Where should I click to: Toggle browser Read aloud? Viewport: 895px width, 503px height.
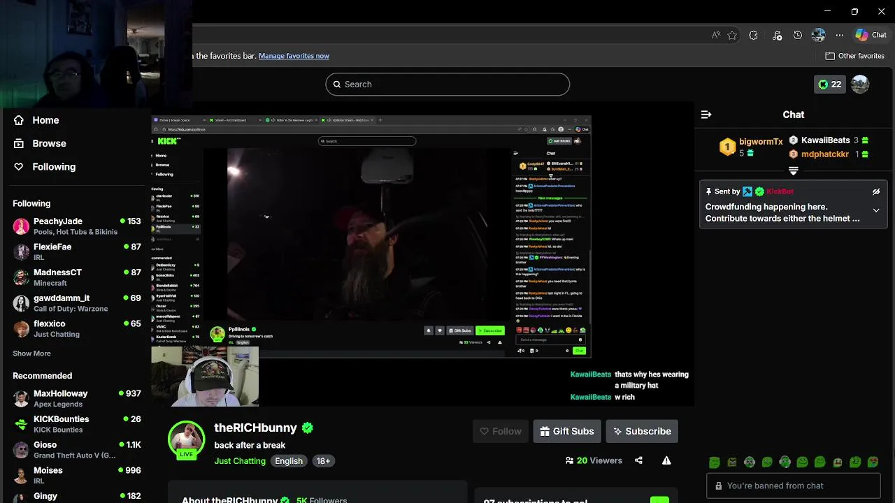click(716, 35)
